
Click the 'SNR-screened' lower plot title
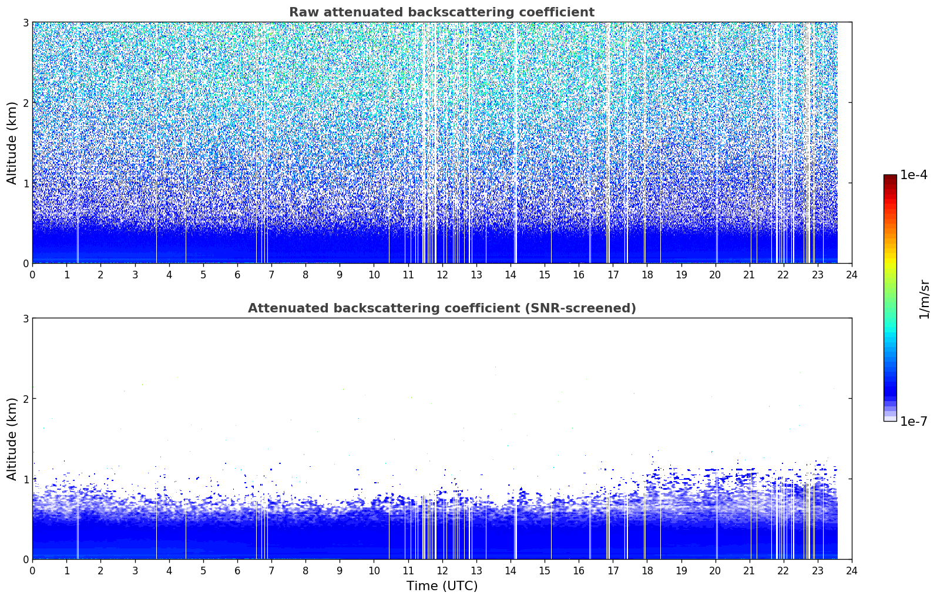[441, 308]
